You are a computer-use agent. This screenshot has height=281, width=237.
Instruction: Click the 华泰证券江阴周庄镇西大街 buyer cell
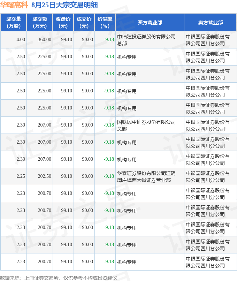pos(150,176)
